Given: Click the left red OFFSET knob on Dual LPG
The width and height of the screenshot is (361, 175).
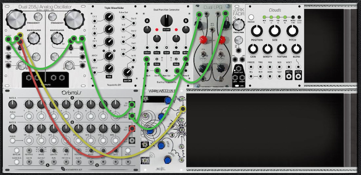Looking at the screenshot, I should pyautogui.click(x=203, y=40).
